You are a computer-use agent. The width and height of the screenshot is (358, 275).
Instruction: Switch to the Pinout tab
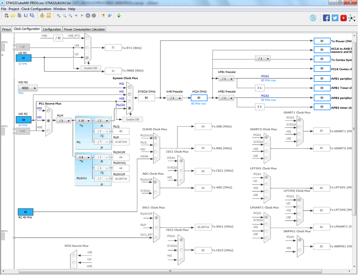6,29
